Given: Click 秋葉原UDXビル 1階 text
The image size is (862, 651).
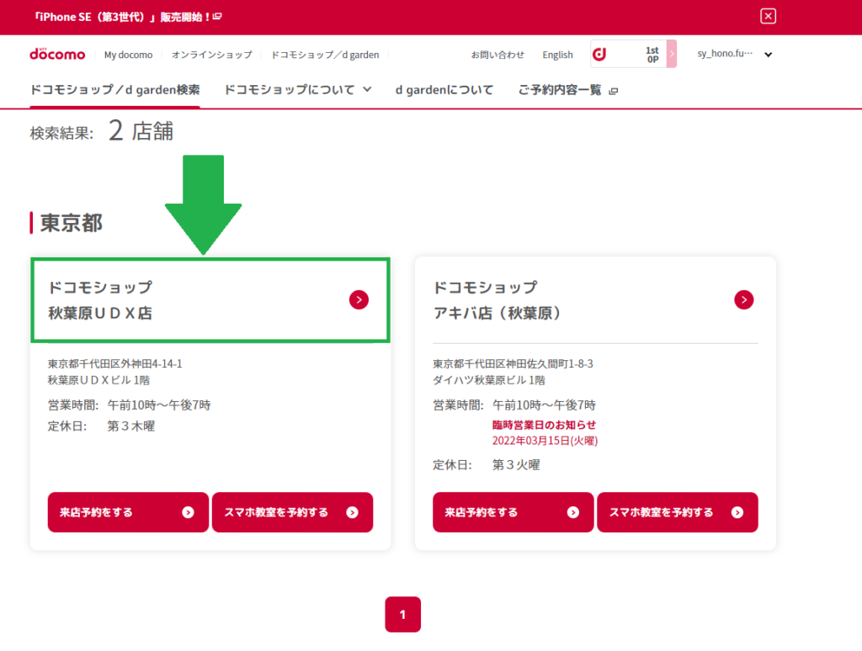Looking at the screenshot, I should coord(98,380).
